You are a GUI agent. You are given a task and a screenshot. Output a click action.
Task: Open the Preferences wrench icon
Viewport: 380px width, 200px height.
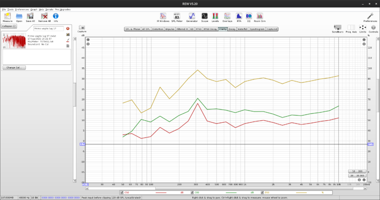coord(370,17)
